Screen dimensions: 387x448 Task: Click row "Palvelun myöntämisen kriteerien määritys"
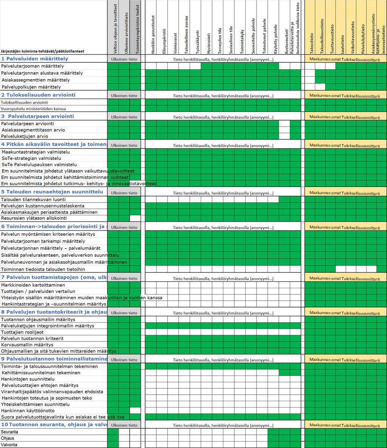pos(48,234)
